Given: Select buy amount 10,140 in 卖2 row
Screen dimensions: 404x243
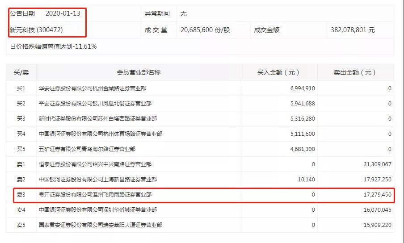Looking at the screenshot, I should pyautogui.click(x=306, y=180).
